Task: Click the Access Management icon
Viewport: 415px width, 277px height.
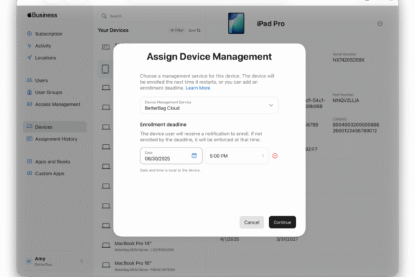Action: coord(29,104)
